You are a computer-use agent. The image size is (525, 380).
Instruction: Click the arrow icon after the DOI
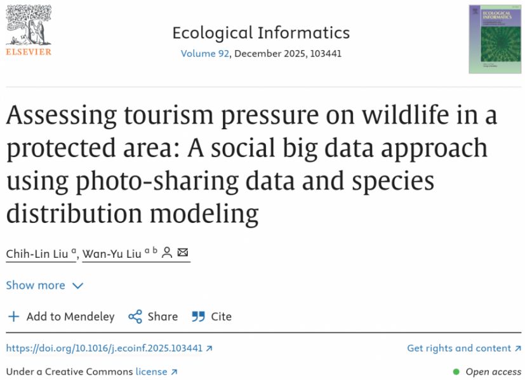point(209,348)
